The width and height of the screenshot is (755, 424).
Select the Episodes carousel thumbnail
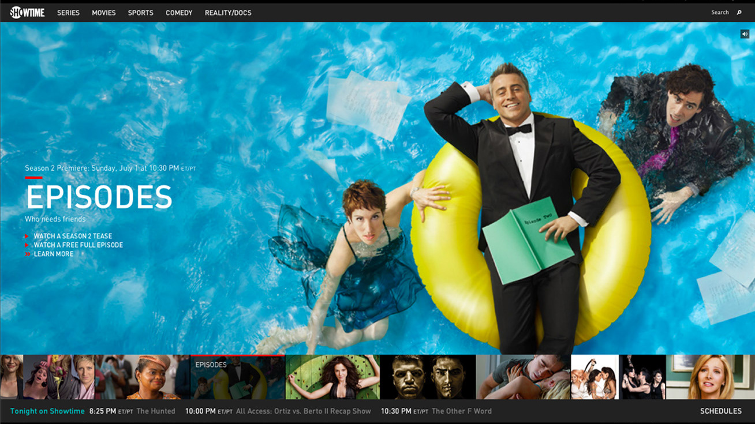pos(237,377)
